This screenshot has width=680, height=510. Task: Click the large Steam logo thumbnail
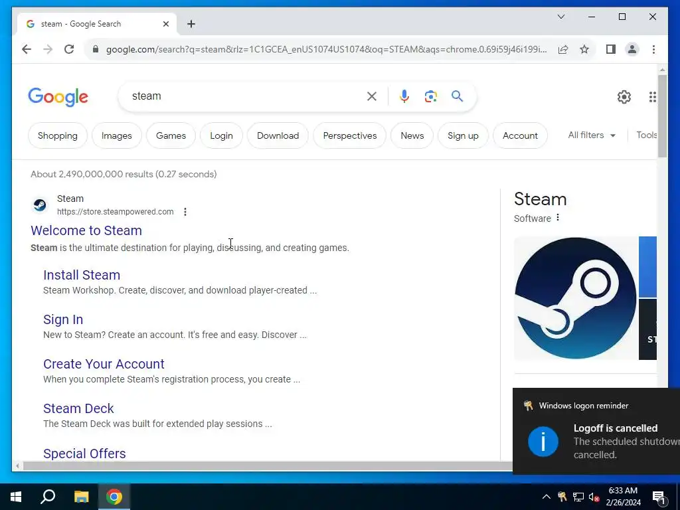(576, 298)
